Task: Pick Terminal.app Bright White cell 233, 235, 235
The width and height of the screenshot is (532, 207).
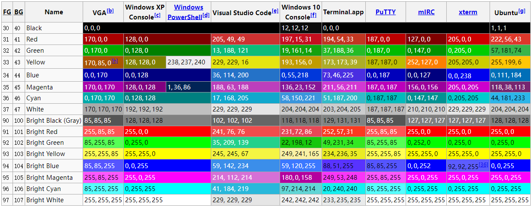Action: (x=344, y=200)
